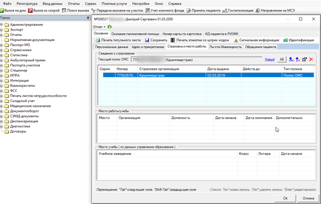
Task: Click the 'Текущий полис ОМС' field
Action: click(197, 60)
